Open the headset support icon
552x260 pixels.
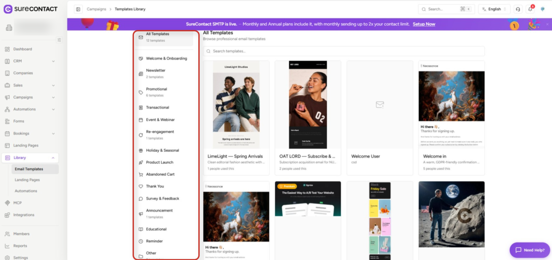[518, 9]
